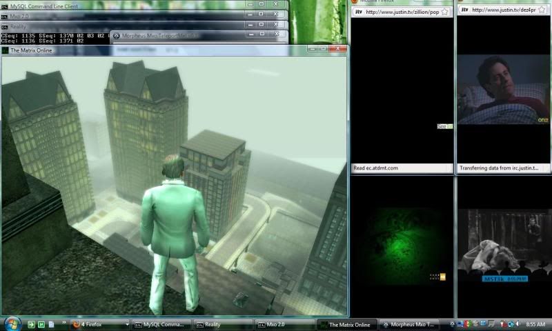Viewport: 552px width, 331px height.
Task: Close The Matrix Online game window
Action: point(337,48)
